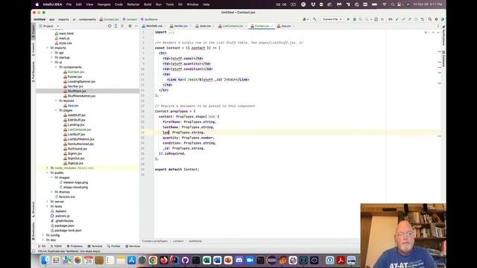Click the build project hammer icon

tap(315, 19)
